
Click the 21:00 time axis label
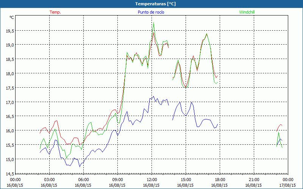tap(254, 180)
